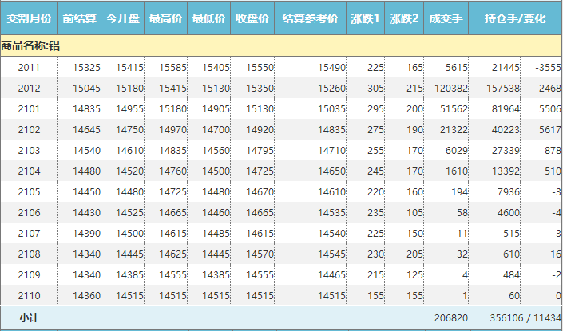Click the 结算参考价 column header
The image size is (563, 331).
click(x=310, y=18)
